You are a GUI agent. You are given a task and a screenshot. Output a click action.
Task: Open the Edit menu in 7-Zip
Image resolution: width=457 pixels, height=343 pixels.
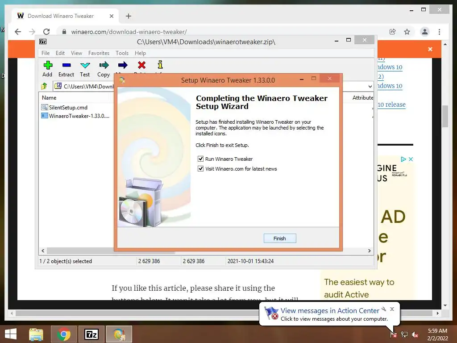tap(60, 53)
